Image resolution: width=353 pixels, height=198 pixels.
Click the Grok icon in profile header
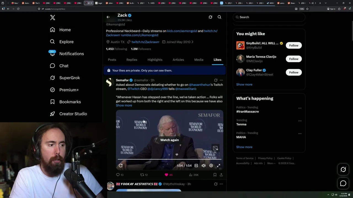point(210,17)
